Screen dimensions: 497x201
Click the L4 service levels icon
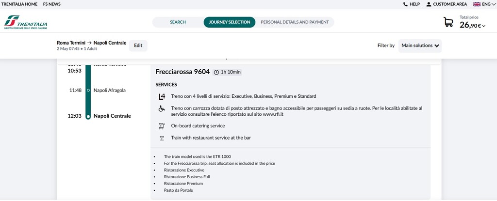pyautogui.click(x=162, y=96)
